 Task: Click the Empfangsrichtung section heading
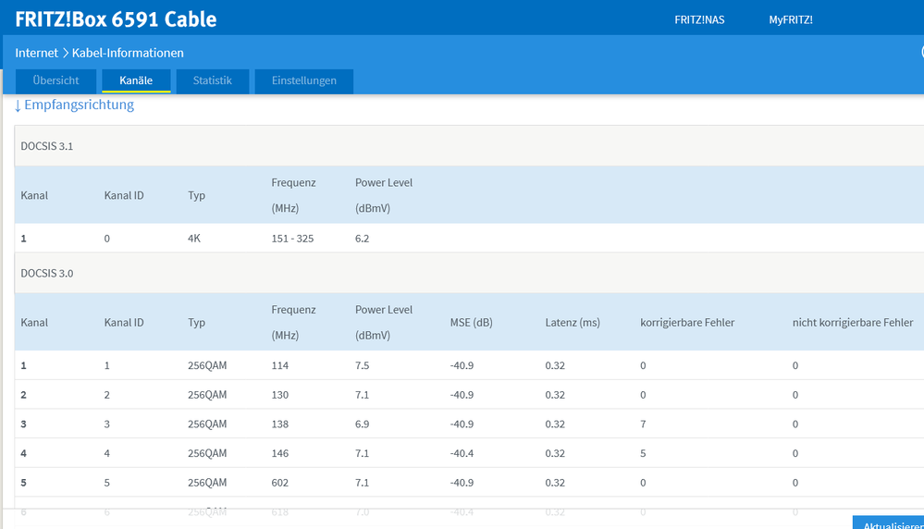(79, 105)
